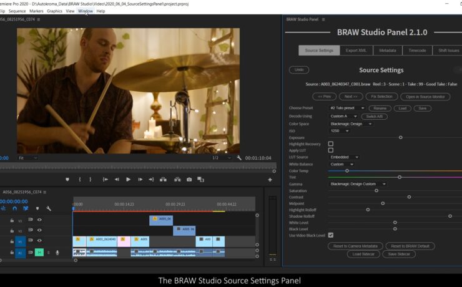Uncheck Use Video Black Level
This screenshot has height=287, width=462.
331,235
